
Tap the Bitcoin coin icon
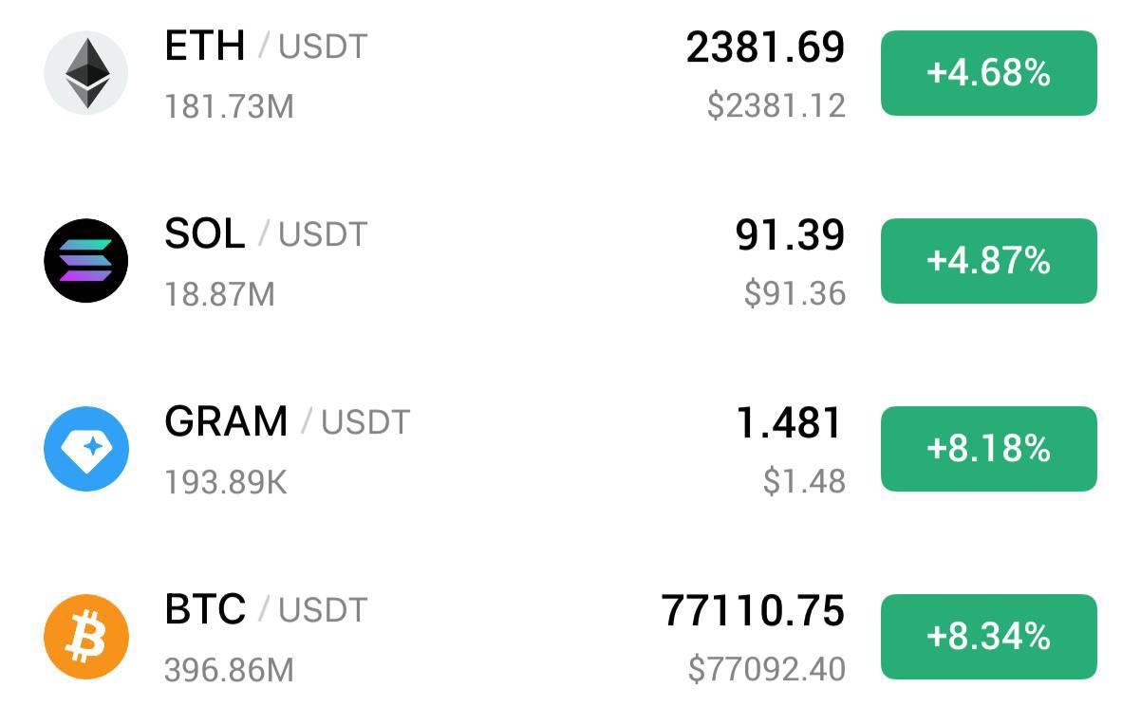86,637
